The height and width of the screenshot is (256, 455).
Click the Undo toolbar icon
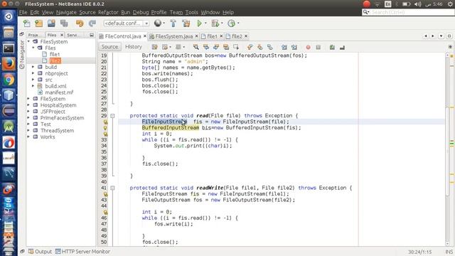pos(80,23)
